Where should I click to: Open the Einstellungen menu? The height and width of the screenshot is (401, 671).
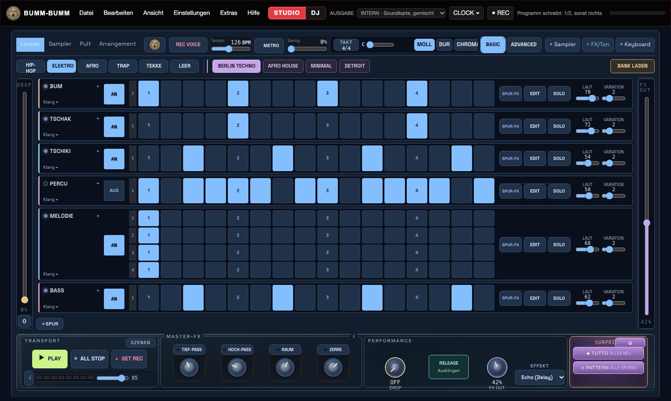tap(192, 13)
